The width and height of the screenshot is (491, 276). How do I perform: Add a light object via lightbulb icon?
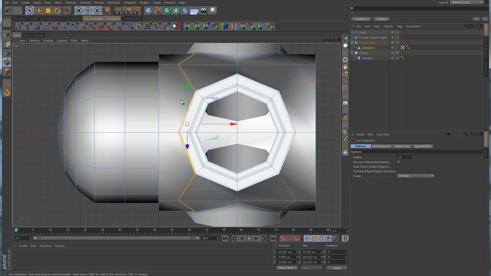tap(213, 11)
